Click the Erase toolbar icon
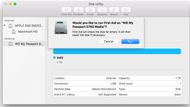The height and width of the screenshot is (107, 190). tap(90, 10)
